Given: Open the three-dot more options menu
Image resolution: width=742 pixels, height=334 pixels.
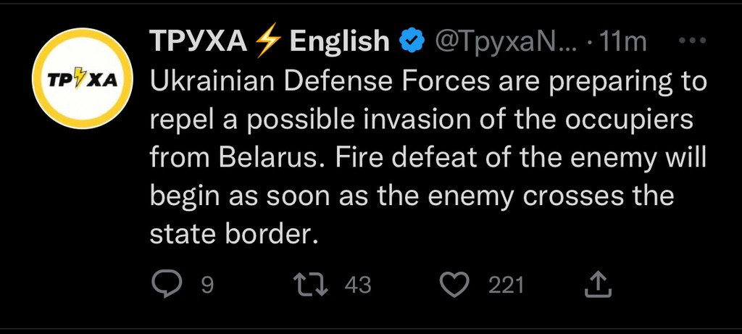Looking at the screenshot, I should pos(696,41).
